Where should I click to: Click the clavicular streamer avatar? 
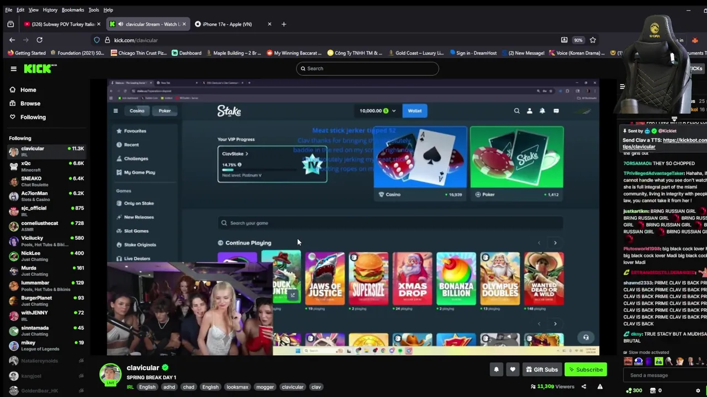[x=110, y=374]
